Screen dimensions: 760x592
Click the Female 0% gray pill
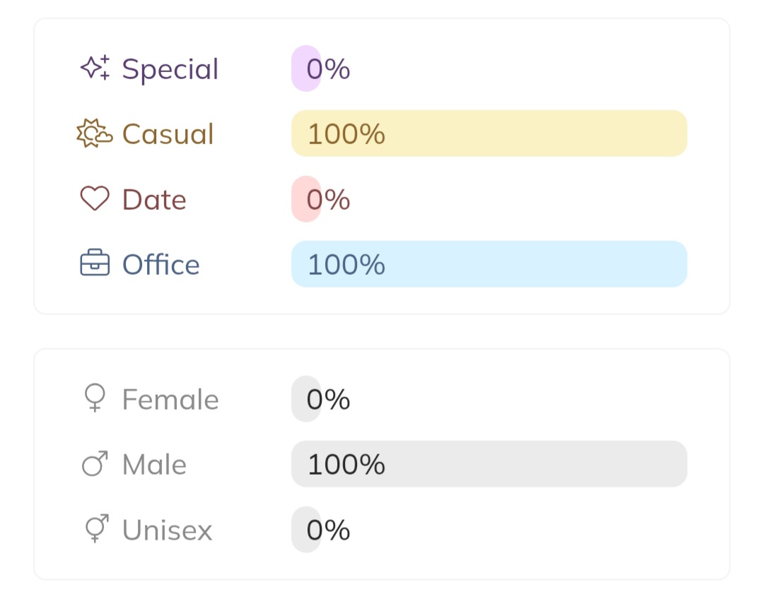coord(306,399)
